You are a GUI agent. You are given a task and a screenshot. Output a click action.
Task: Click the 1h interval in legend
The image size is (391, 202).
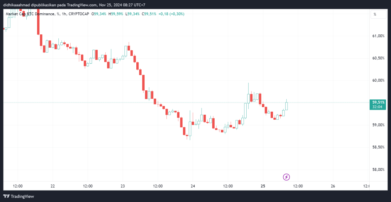pyautogui.click(x=63, y=14)
